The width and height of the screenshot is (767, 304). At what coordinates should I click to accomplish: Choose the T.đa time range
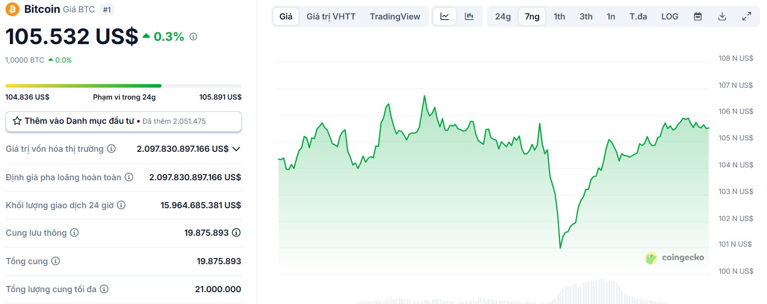click(638, 17)
